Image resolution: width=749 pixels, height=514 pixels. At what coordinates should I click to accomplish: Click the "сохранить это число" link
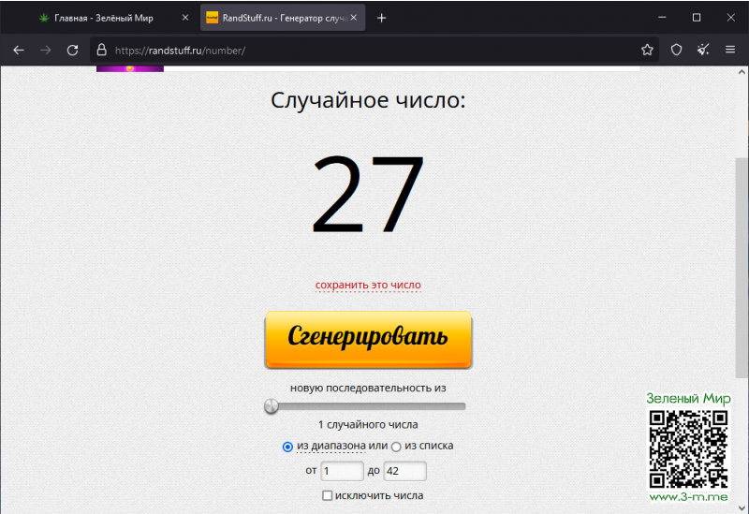coord(368,285)
